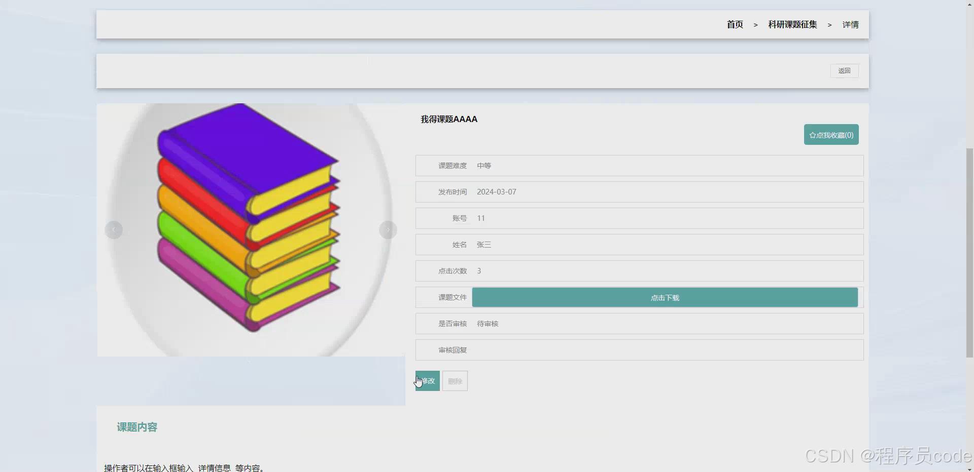Image resolution: width=974 pixels, height=472 pixels.
Task: Show next image in carousel
Action: [388, 230]
